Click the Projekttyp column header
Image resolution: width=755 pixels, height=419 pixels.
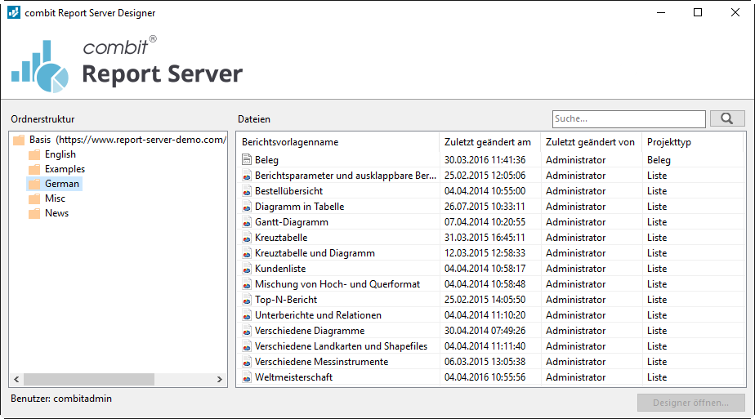click(x=668, y=142)
